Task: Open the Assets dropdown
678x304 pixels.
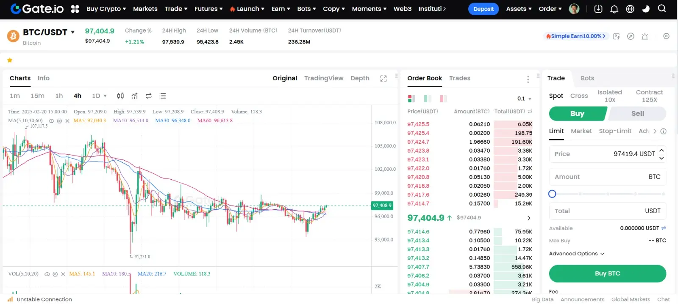Action: pyautogui.click(x=519, y=9)
